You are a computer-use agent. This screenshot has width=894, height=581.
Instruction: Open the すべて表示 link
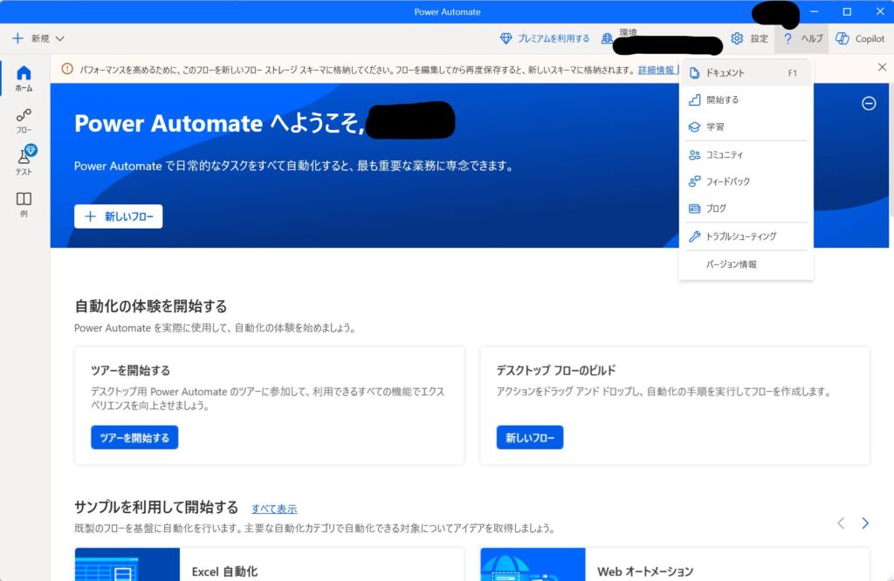tap(274, 509)
